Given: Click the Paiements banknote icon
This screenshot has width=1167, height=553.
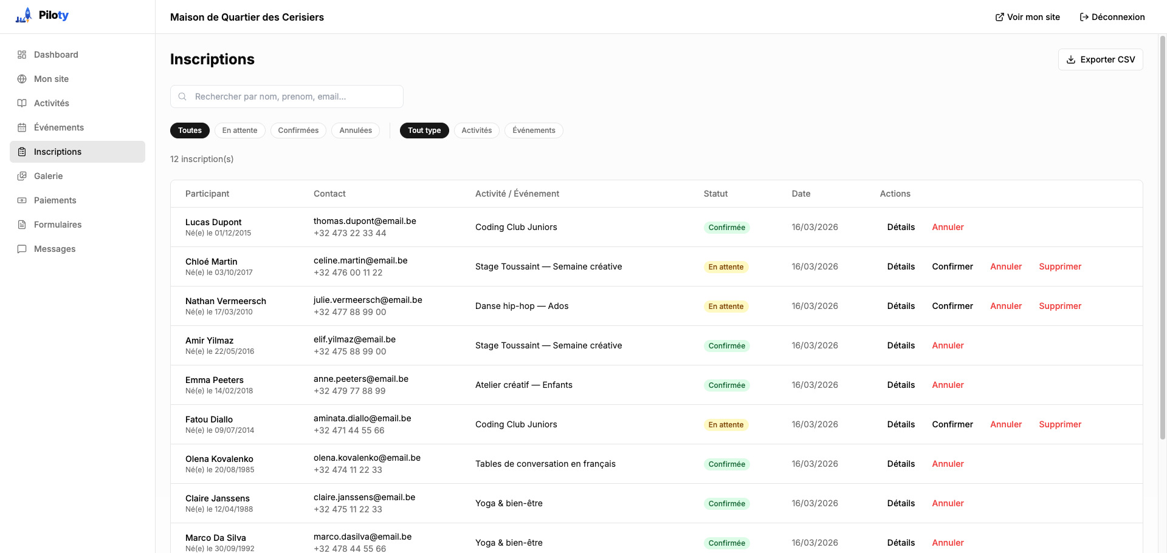Looking at the screenshot, I should coord(22,200).
